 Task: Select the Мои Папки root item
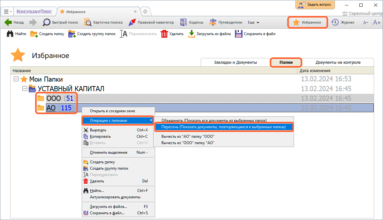pos(46,79)
